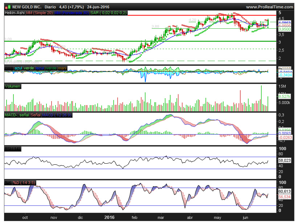Viewport: 302px width, 224px height.
Task: Click the %K stochastic label
Action: pos(8,183)
